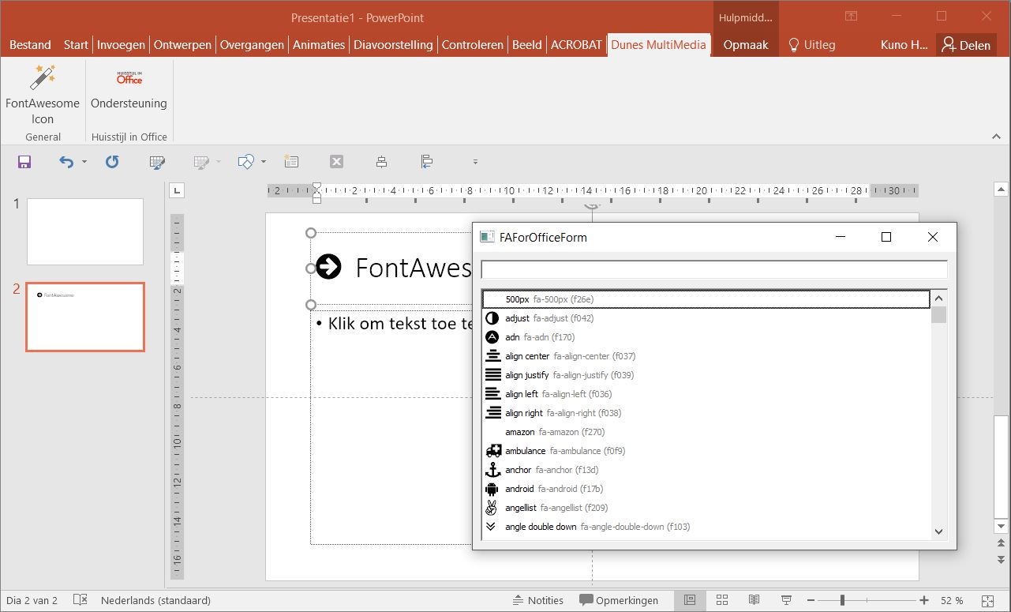Select slide 2 thumbnail

pos(85,317)
